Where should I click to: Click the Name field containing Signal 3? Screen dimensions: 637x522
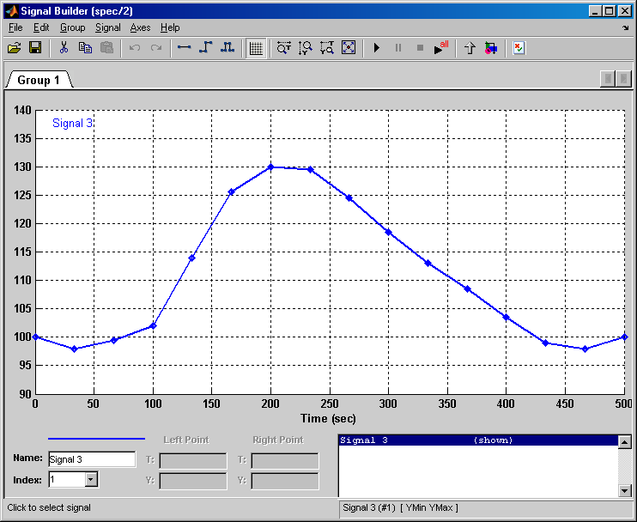[92, 459]
